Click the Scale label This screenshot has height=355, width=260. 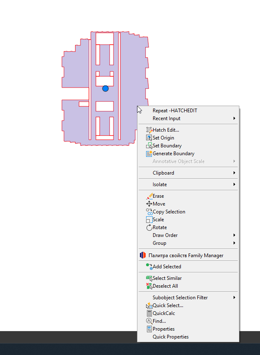click(x=158, y=220)
